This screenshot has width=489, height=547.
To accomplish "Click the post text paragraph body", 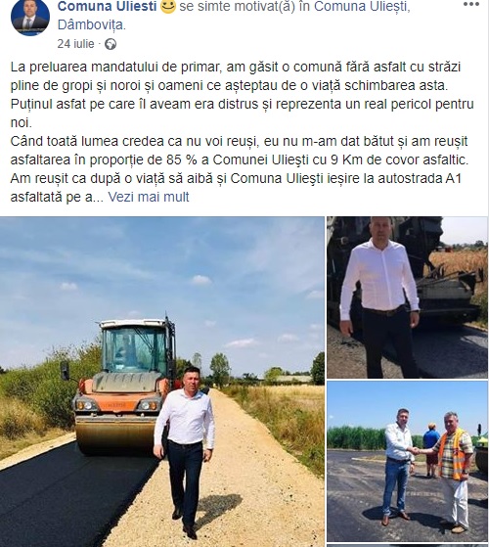I will [x=243, y=132].
